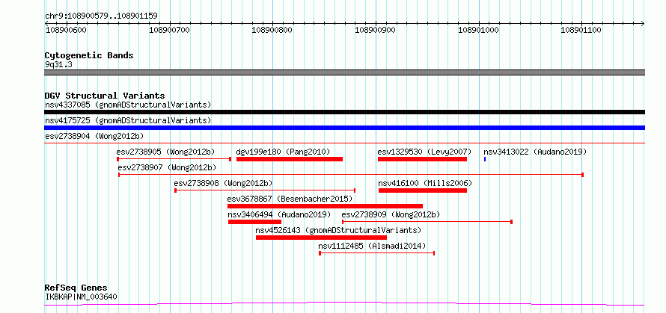The height and width of the screenshot is (313, 666).
Task: Click the esv2738905 (Wong2012b) label
Action: (x=165, y=152)
